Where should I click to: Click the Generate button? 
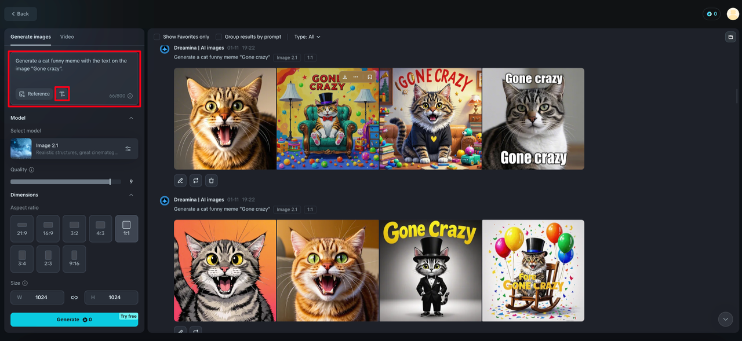click(74, 320)
